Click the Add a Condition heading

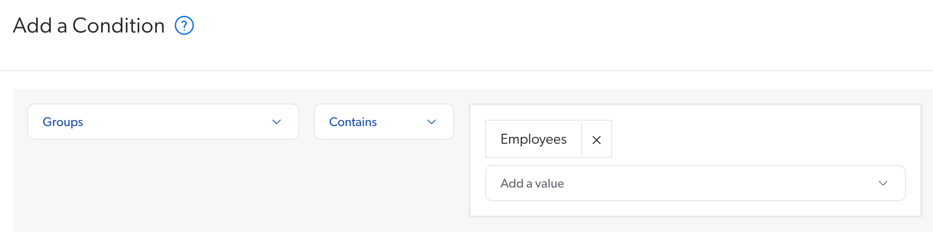coord(89,26)
